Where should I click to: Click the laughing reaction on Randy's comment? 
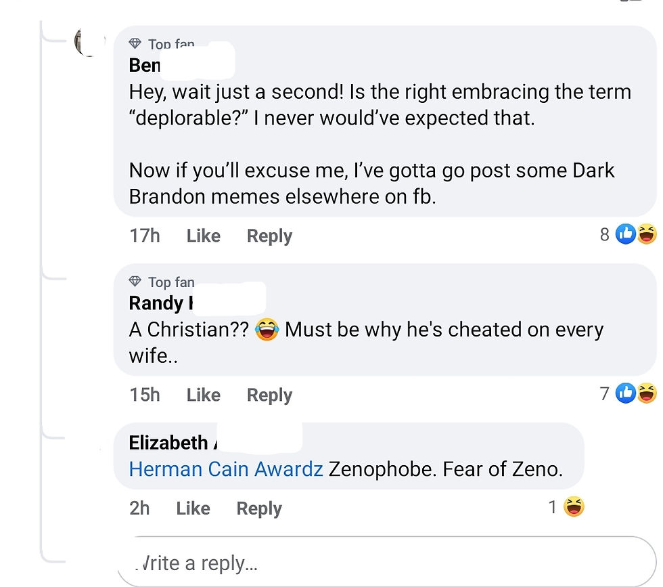point(646,393)
